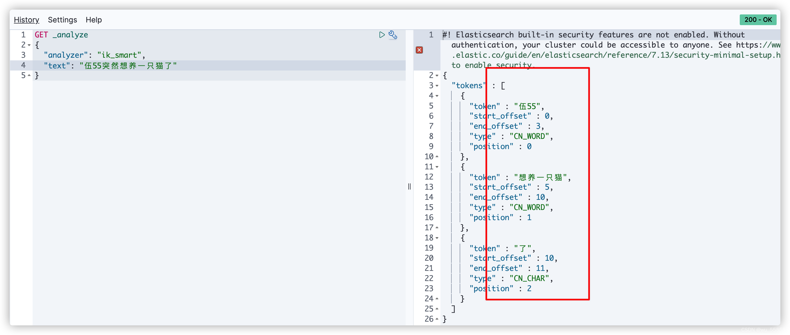Collapse third token object at line 18
This screenshot has height=335, width=790.
tap(437, 238)
